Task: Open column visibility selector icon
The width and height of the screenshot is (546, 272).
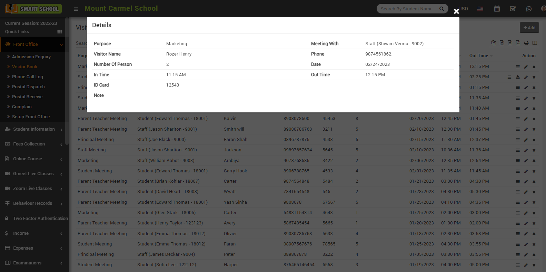Action: (535, 43)
